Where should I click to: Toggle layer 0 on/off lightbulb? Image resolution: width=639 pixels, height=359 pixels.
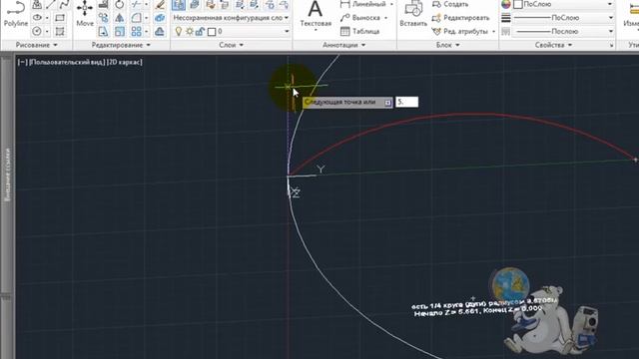(x=178, y=31)
